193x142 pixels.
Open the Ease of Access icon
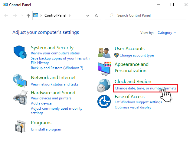104,101
